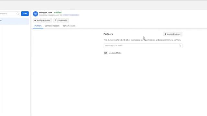Click the madgicx.com domain title
This screenshot has width=207, height=116.
pos(46,13)
